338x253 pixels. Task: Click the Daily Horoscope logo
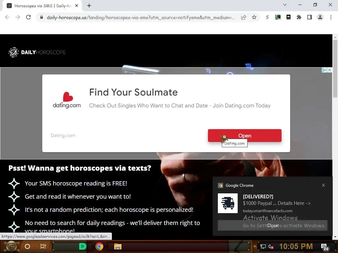click(37, 52)
